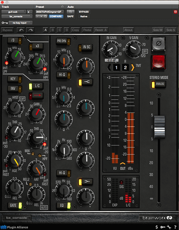The image size is (179, 230).
Task: Click the red target icon in header
Action: click(x=176, y=12)
